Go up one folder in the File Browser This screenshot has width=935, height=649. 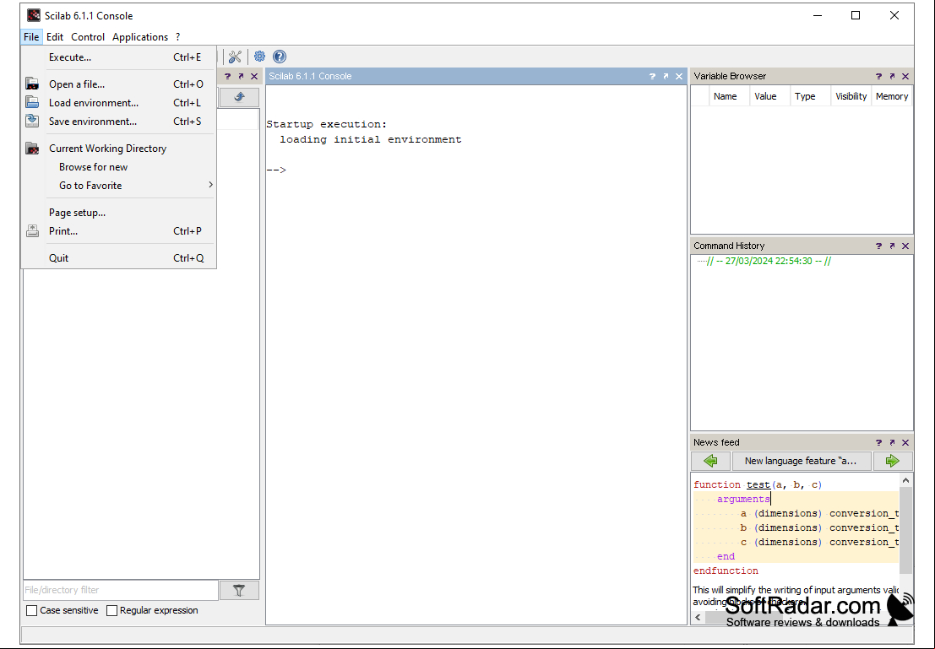[239, 97]
